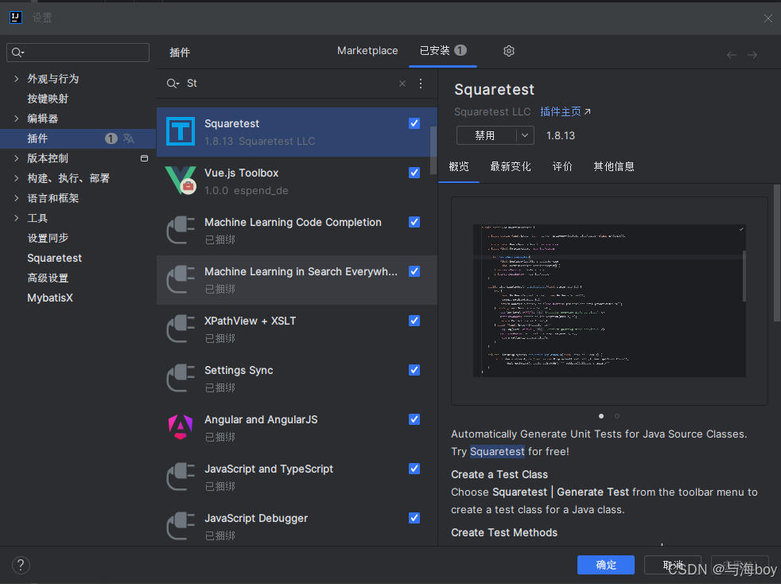Open the 概览 tab
The width and height of the screenshot is (781, 584).
(459, 166)
